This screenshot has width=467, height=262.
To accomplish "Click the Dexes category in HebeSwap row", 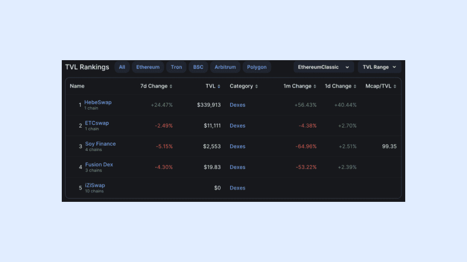I will 237,105.
